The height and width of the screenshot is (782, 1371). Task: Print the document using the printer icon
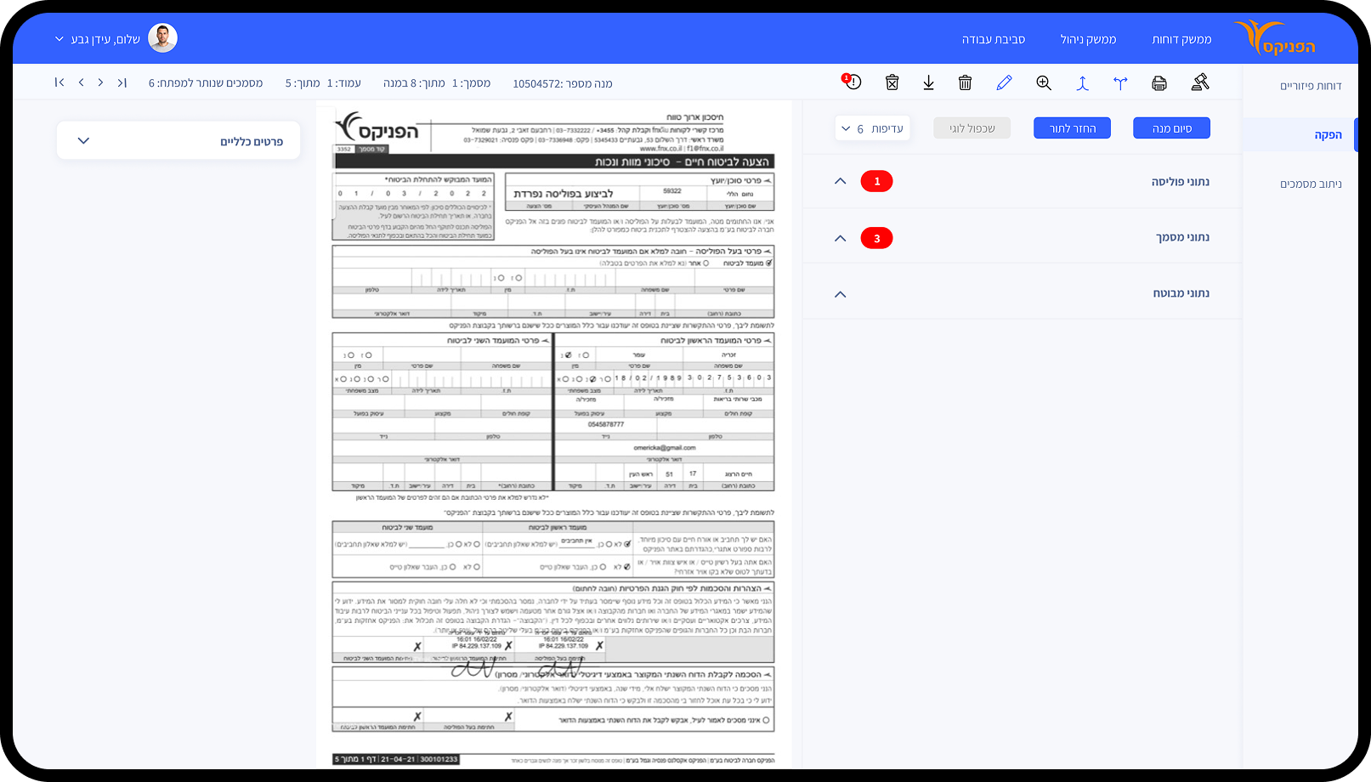[1159, 82]
